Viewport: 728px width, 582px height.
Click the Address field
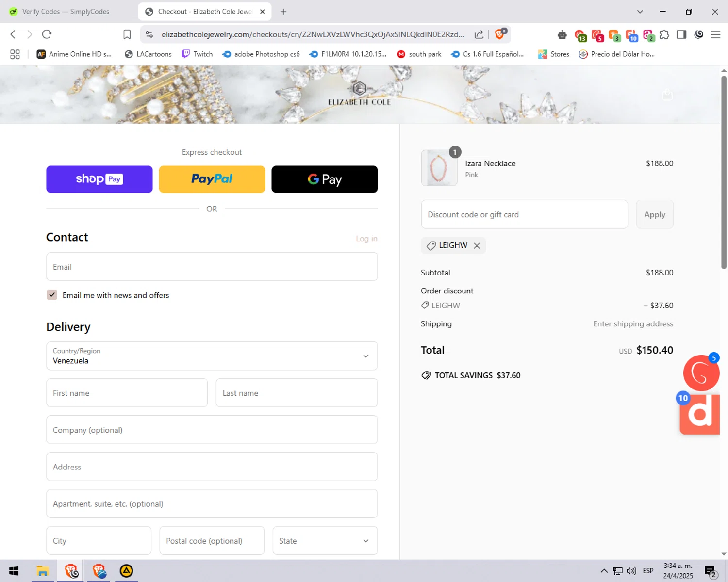tap(212, 467)
